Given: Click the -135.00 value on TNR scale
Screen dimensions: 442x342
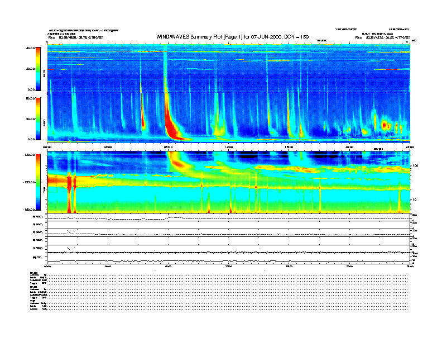Looking at the screenshot, I should pos(29,182).
